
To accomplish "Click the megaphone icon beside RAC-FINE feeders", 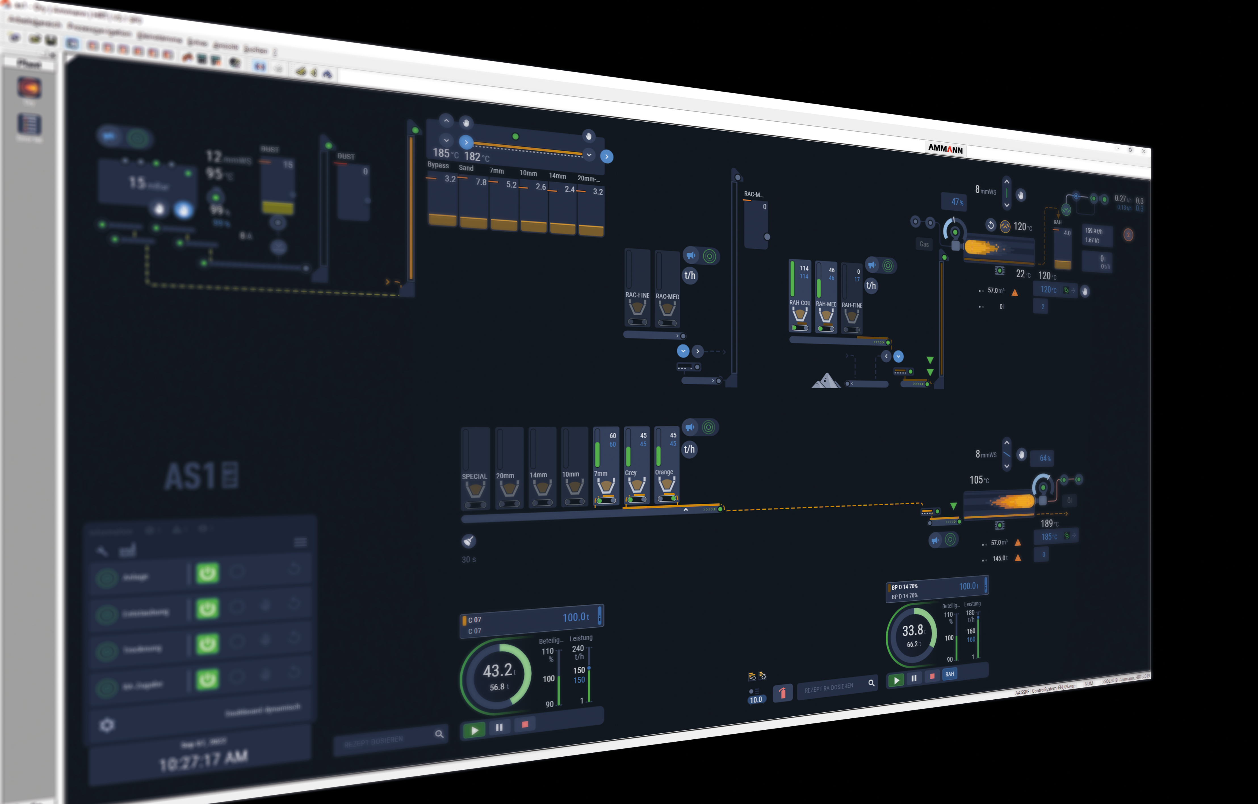I will [691, 255].
